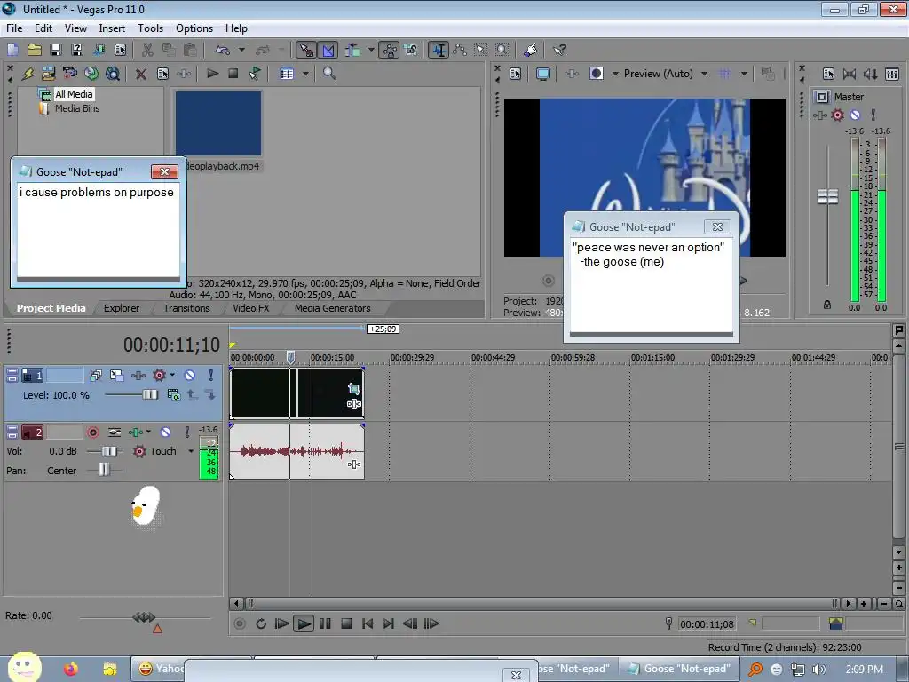Toggle Solo on audio track 2
The image size is (909, 682).
point(186,432)
